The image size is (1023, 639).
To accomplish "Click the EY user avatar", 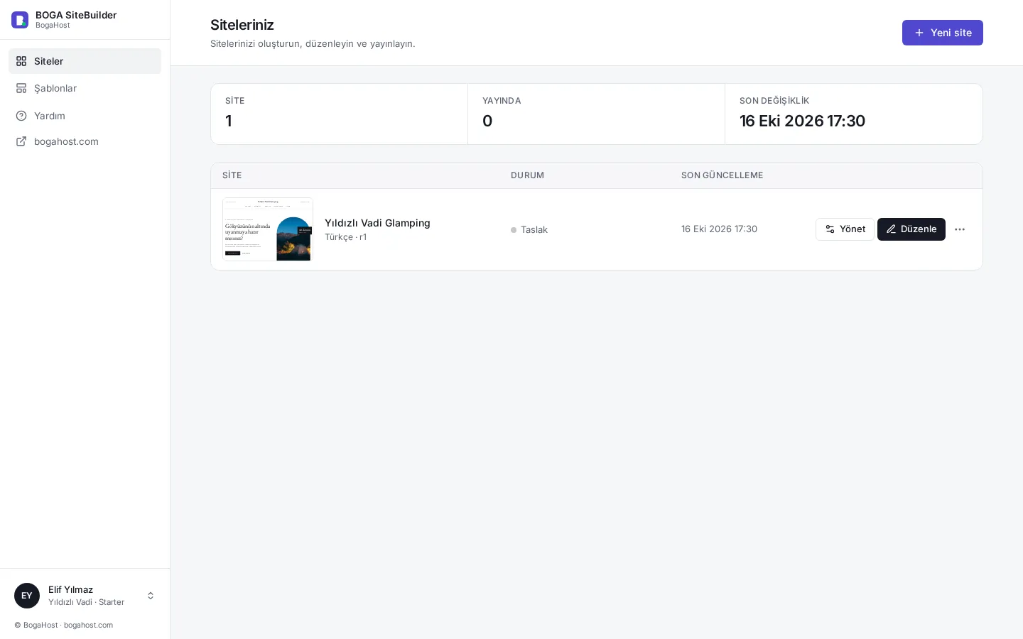I will (27, 596).
